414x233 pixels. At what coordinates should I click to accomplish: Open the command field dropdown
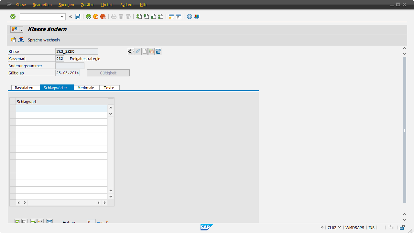pyautogui.click(x=62, y=17)
